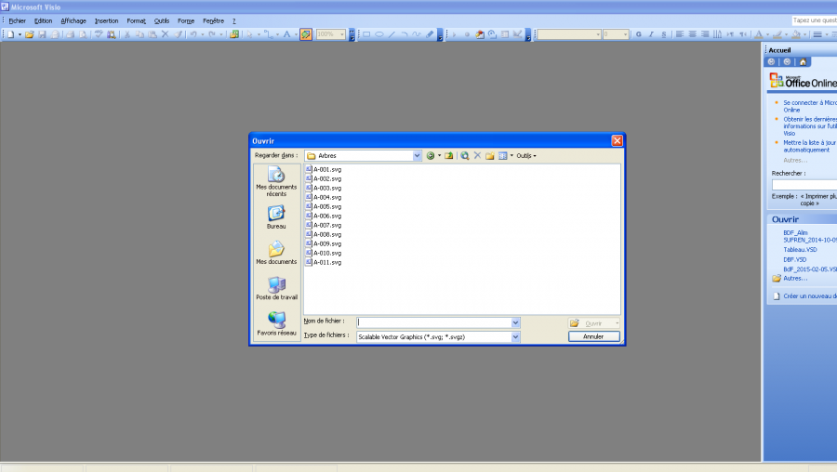
Task: Click the Nom de fichier text field
Action: pos(433,322)
